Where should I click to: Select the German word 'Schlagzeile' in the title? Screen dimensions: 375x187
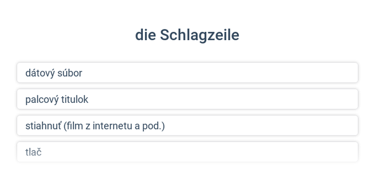coord(200,35)
